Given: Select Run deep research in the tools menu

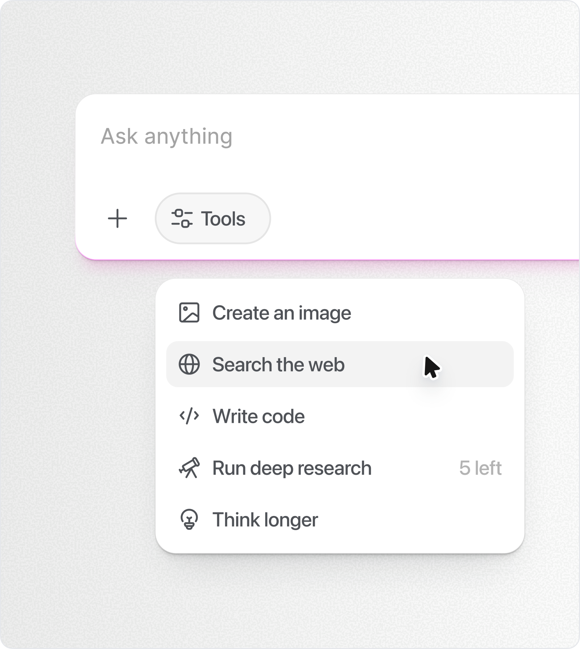Looking at the screenshot, I should (x=292, y=468).
